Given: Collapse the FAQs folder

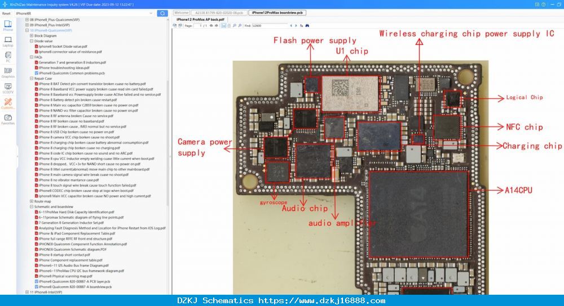Looking at the screenshot, I should click(32, 57).
